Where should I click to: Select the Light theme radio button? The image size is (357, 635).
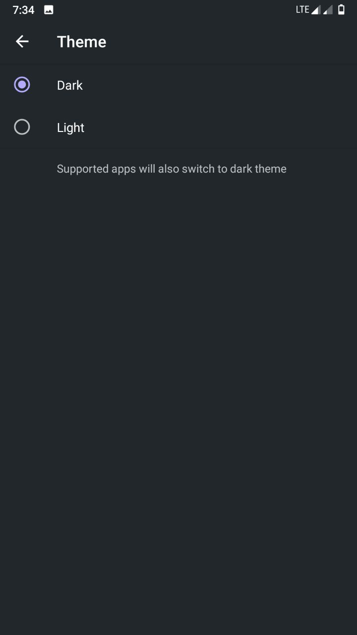coord(22,127)
